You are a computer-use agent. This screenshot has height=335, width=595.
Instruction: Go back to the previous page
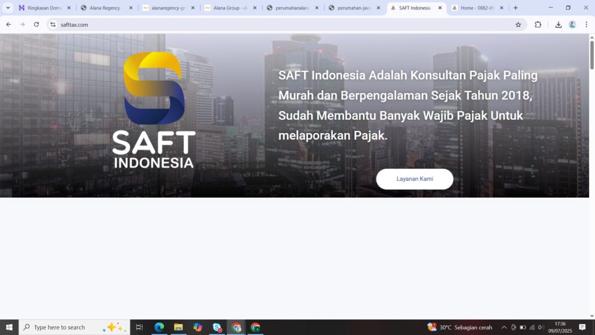click(x=9, y=24)
